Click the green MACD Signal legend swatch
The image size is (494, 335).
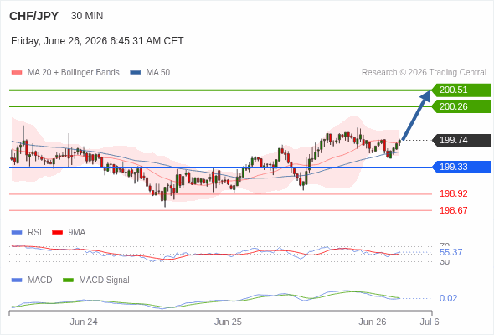[x=68, y=281]
